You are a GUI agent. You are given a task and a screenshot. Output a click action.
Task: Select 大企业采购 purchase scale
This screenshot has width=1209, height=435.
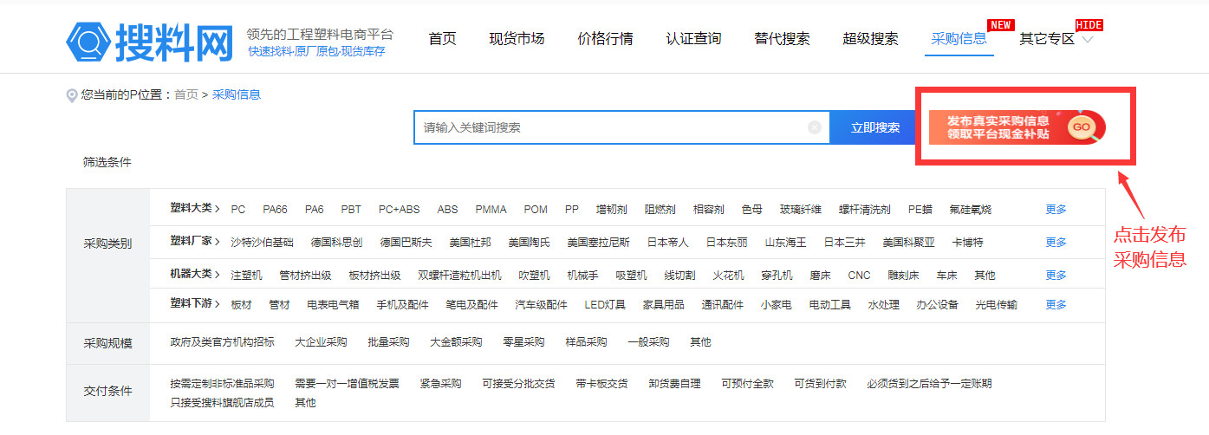321,341
